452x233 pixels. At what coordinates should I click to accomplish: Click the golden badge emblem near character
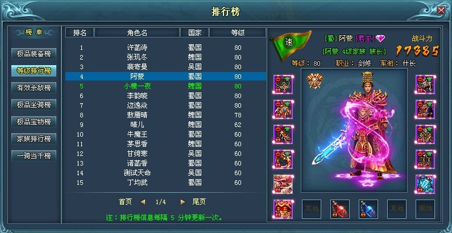pyautogui.click(x=314, y=81)
